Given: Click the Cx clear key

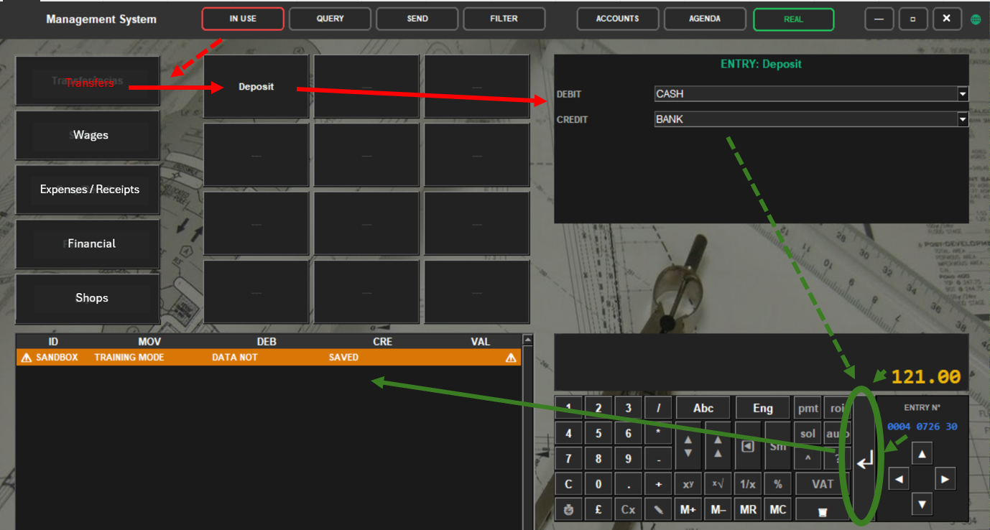Looking at the screenshot, I should (x=629, y=509).
